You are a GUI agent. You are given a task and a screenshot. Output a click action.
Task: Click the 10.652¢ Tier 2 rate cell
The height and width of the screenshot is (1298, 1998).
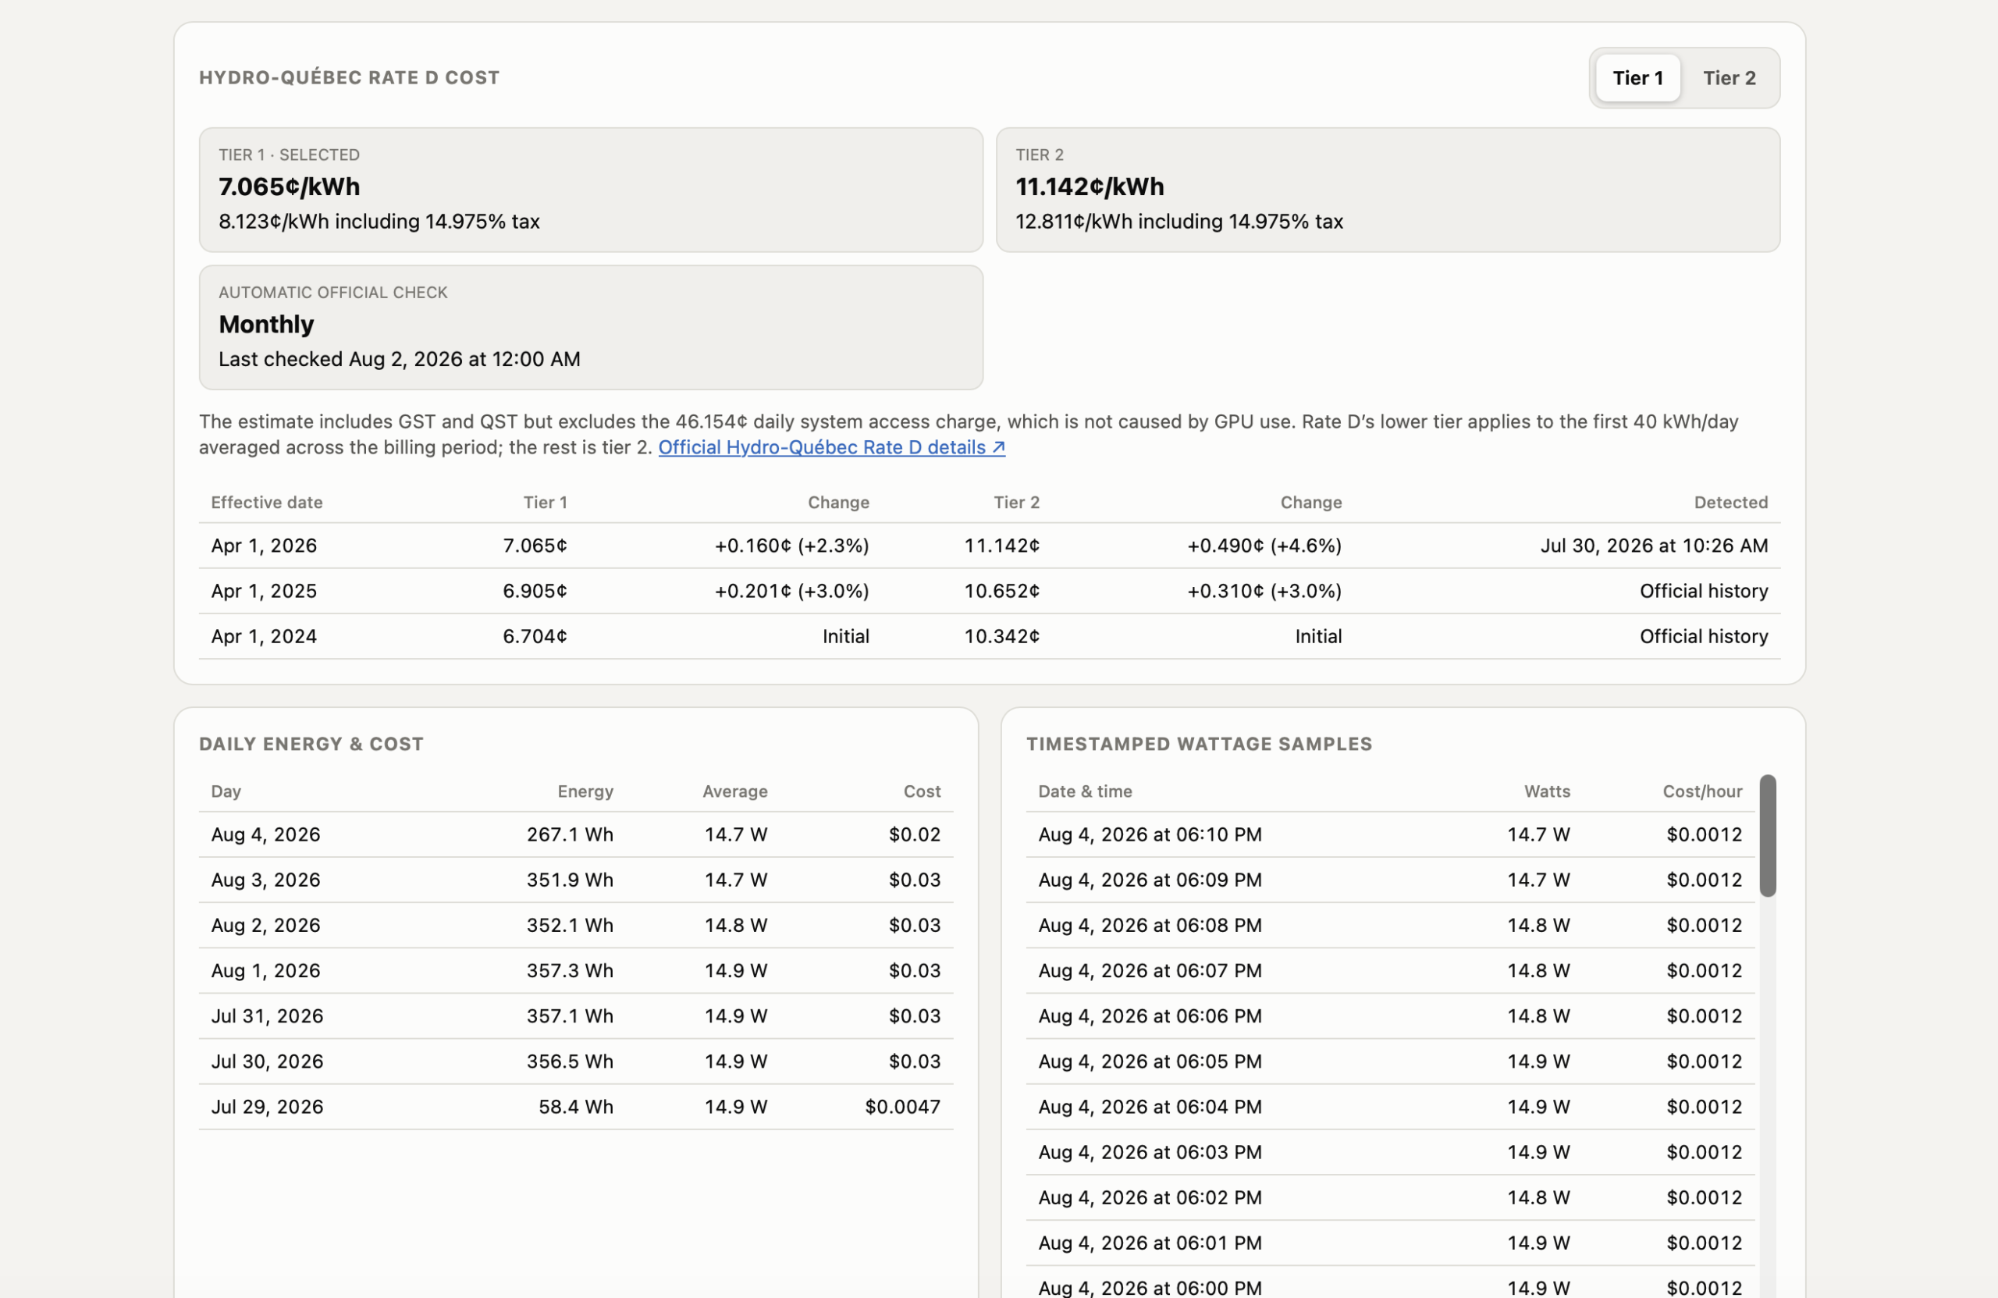1001,591
